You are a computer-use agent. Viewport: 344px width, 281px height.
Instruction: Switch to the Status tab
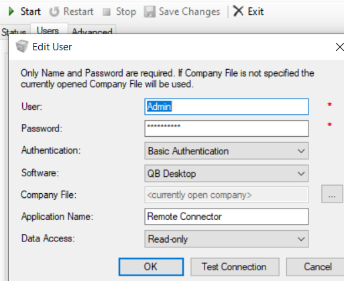pos(14,32)
